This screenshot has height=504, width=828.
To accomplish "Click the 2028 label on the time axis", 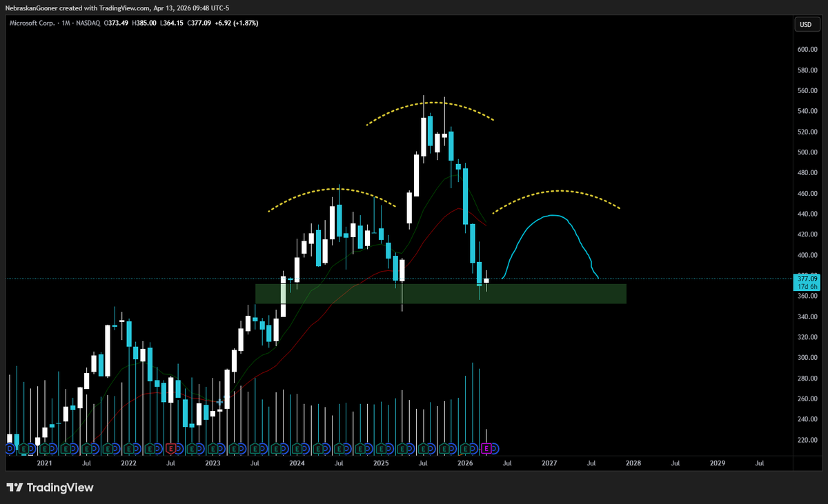I will (x=633, y=463).
